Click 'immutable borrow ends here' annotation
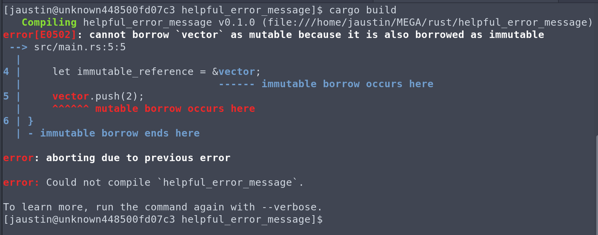The height and width of the screenshot is (235, 598). 120,134
